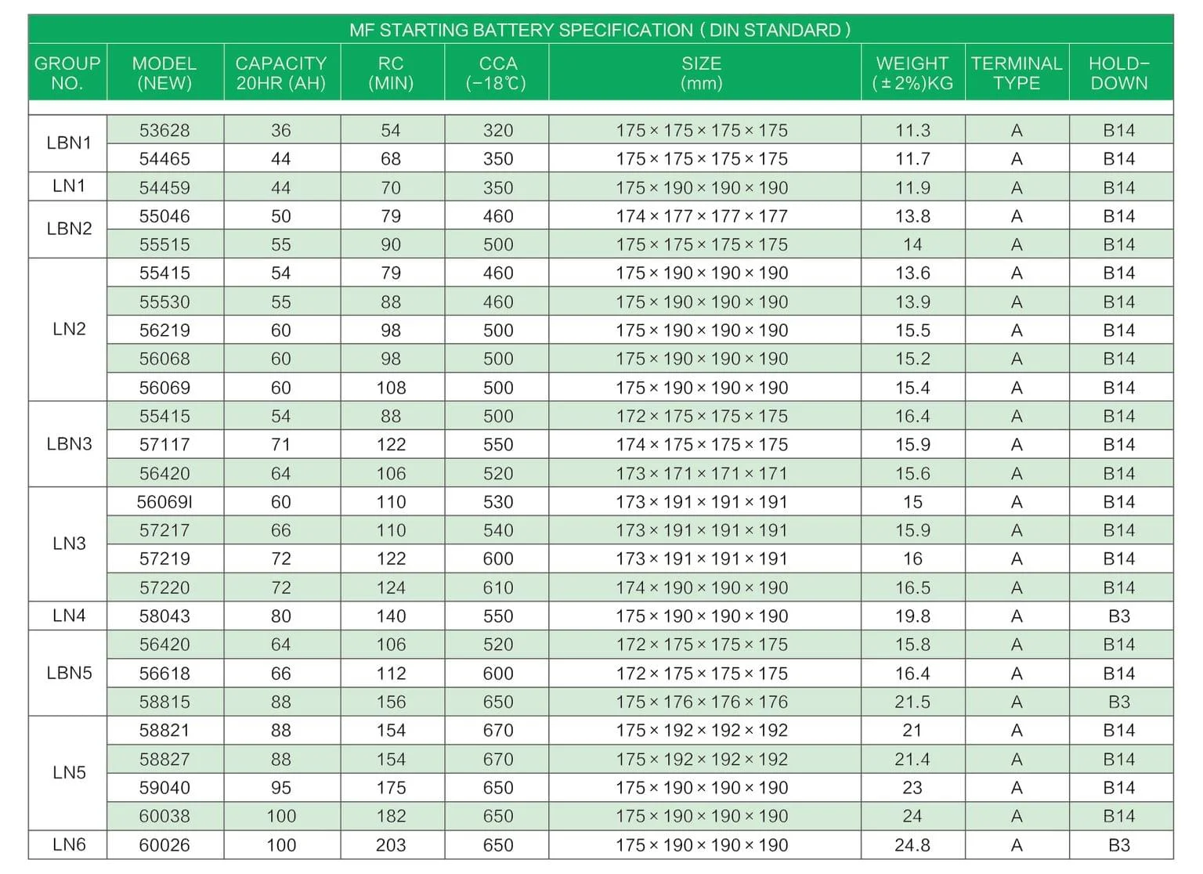Click model number 57117
The width and height of the screenshot is (1203, 874).
click(164, 445)
